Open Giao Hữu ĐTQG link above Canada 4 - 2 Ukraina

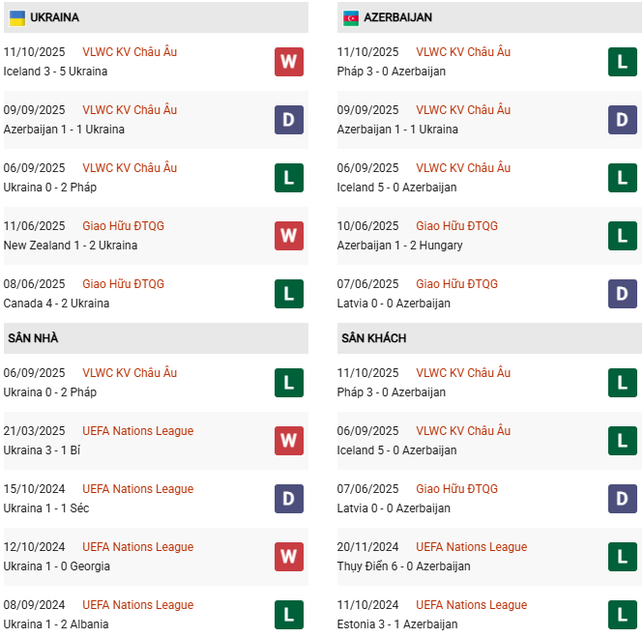coord(123,284)
